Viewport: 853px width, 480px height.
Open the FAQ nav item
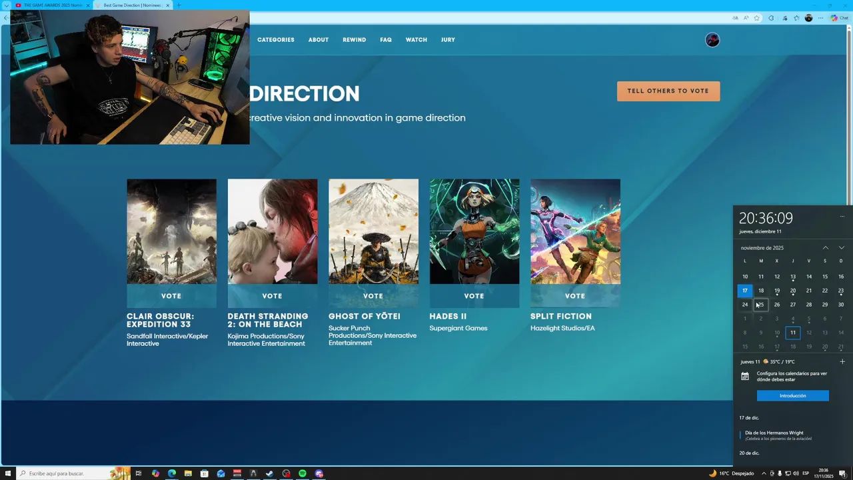tap(386, 40)
